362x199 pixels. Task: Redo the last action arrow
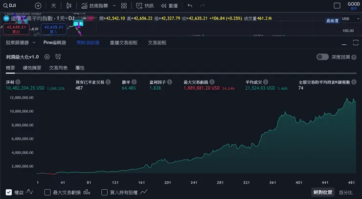coord(202,6)
